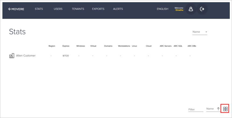Click the Virtual column header
This screenshot has width=232, height=118.
(x=93, y=46)
